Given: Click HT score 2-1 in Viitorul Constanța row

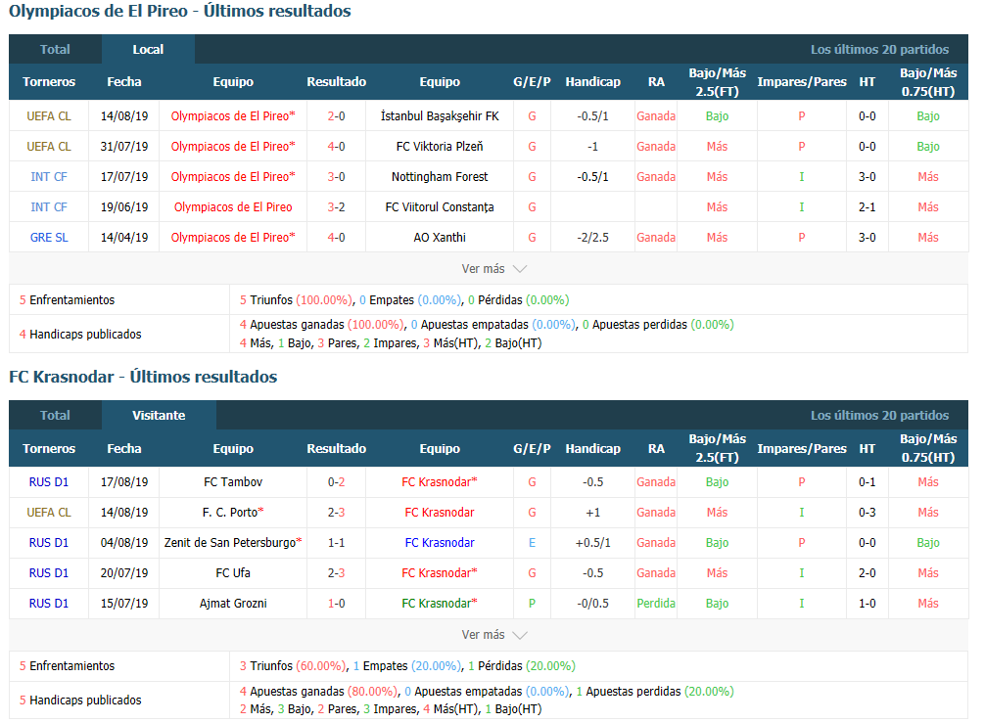Looking at the screenshot, I should point(867,207).
